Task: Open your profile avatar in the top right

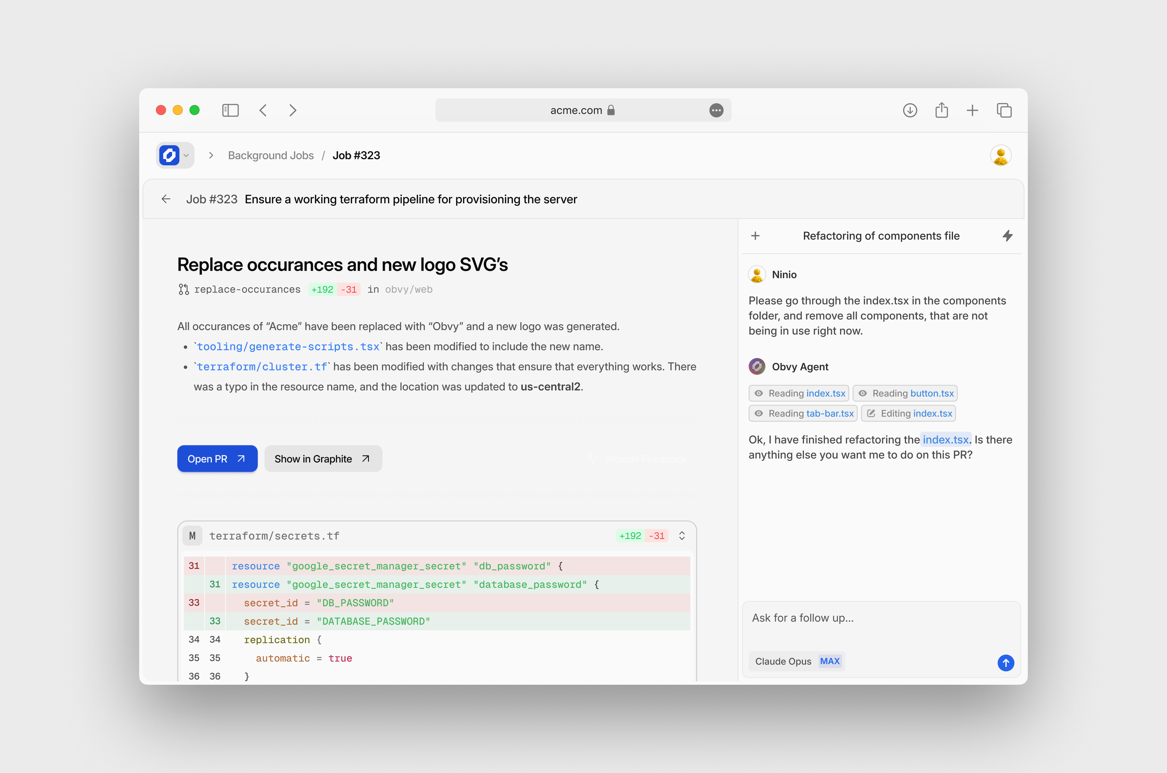Action: (1001, 155)
